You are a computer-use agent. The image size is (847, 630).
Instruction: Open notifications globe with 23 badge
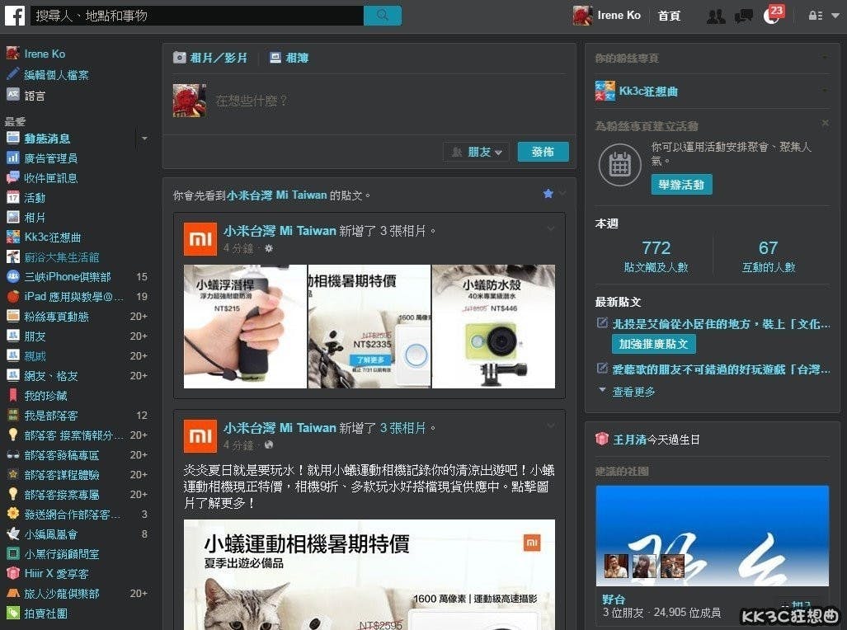(x=773, y=15)
